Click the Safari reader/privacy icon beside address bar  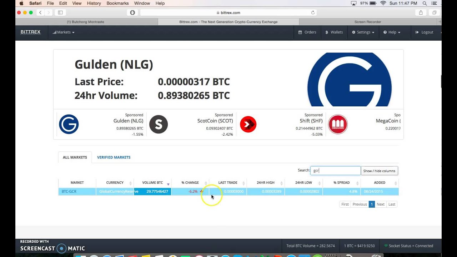pyautogui.click(x=132, y=12)
